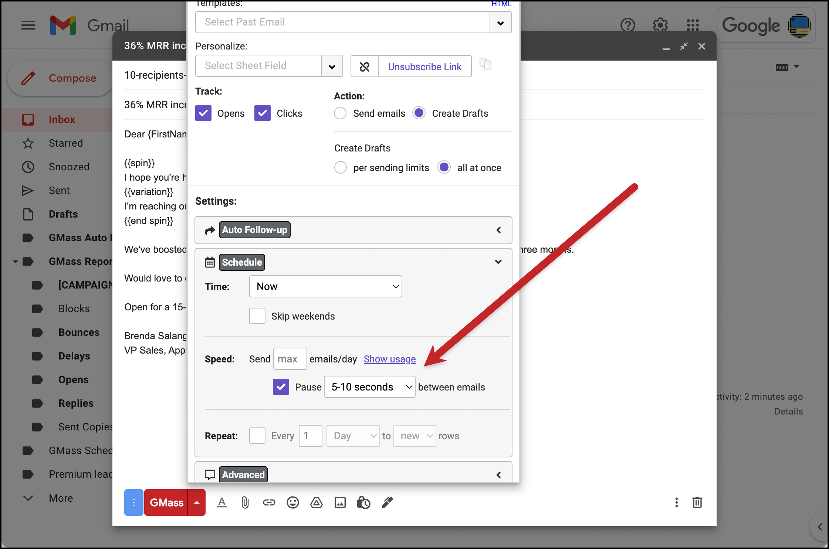
Task: Uncheck the Clicks tracking checkbox
Action: (263, 113)
